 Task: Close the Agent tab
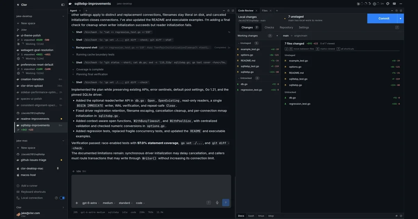point(80,11)
